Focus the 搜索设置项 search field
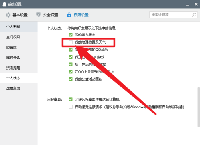 173,15
